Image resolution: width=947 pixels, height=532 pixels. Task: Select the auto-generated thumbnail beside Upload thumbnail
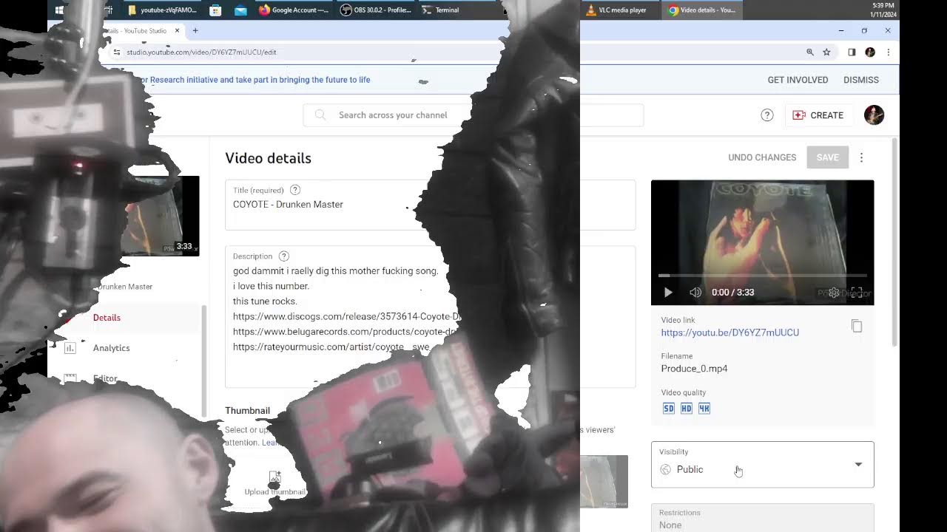click(x=604, y=482)
